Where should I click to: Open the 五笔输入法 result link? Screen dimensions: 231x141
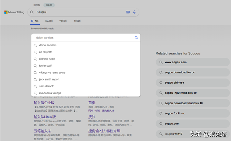(x=43, y=131)
